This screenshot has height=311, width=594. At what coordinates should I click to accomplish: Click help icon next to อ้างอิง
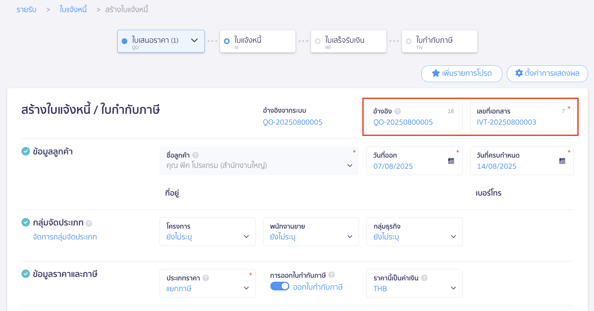[x=397, y=111]
